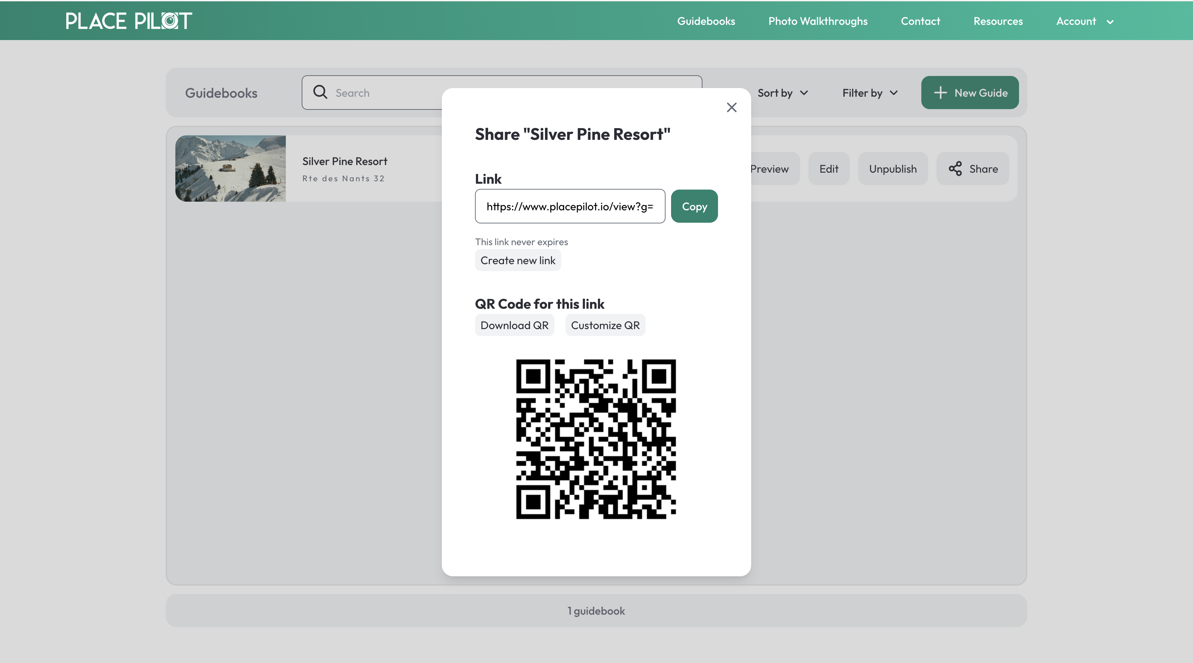Click the Place Pilot logo
Viewport: 1193px width, 663px height.
pos(129,21)
